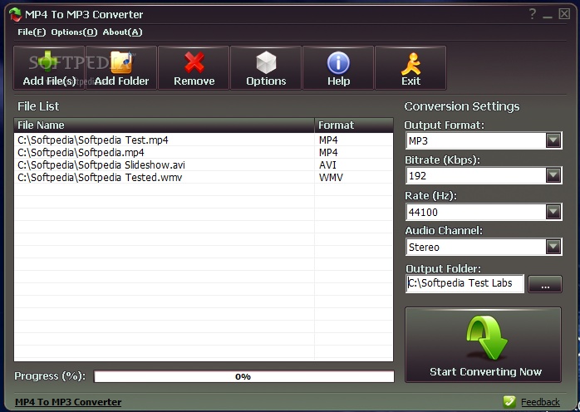Click the Exit running man icon

[x=410, y=68]
